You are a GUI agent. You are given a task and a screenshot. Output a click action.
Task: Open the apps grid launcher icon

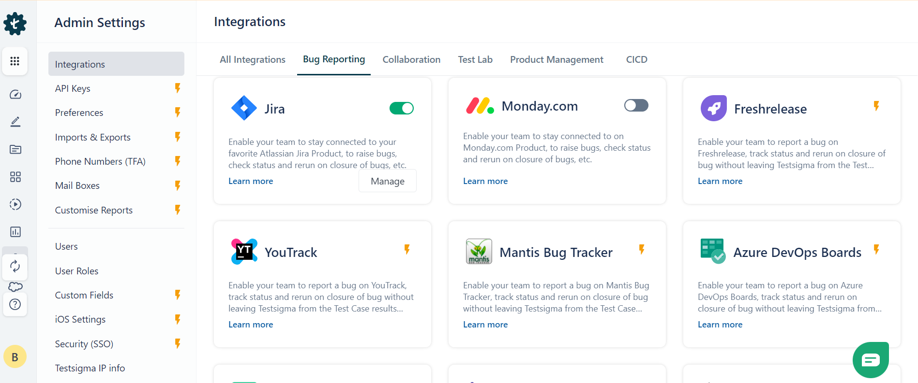point(15,61)
